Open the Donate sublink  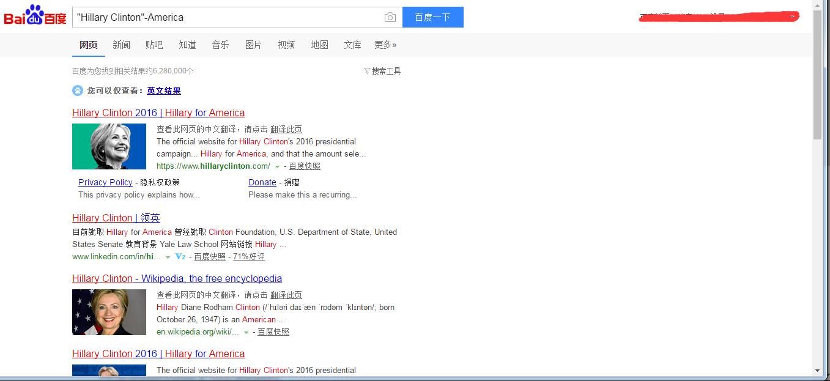click(x=262, y=182)
